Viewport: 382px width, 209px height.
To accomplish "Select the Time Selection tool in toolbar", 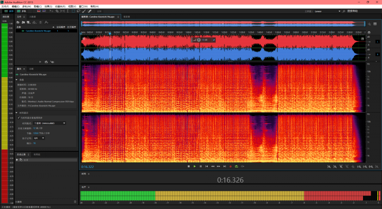I will pos(67,10).
